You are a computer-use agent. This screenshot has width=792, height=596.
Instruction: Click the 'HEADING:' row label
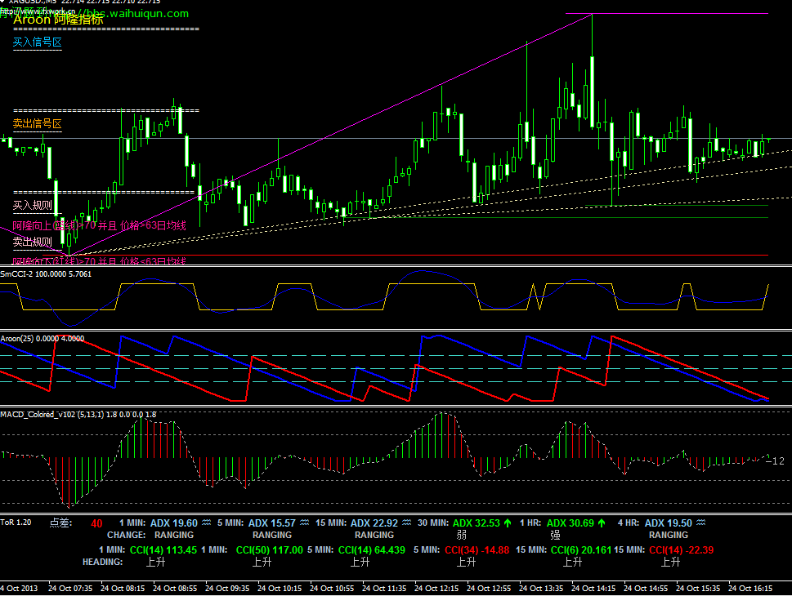[x=102, y=562]
